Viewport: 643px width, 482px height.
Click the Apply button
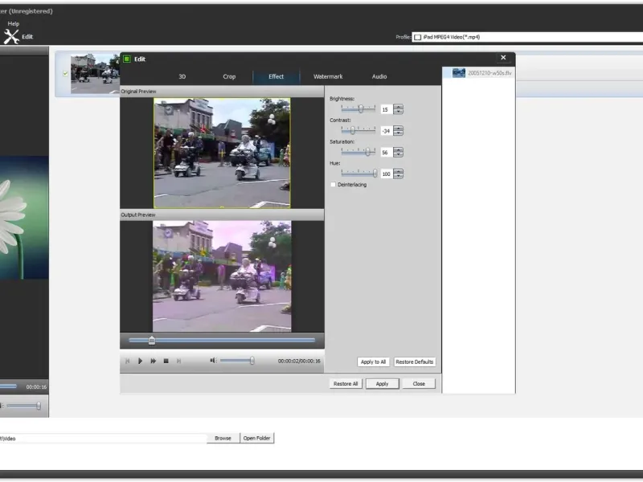(x=383, y=384)
